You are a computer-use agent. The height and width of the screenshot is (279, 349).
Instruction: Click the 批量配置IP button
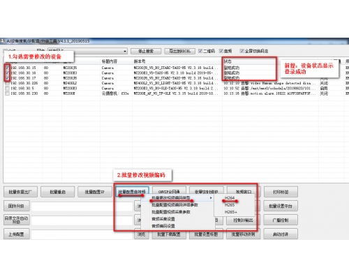(95, 192)
